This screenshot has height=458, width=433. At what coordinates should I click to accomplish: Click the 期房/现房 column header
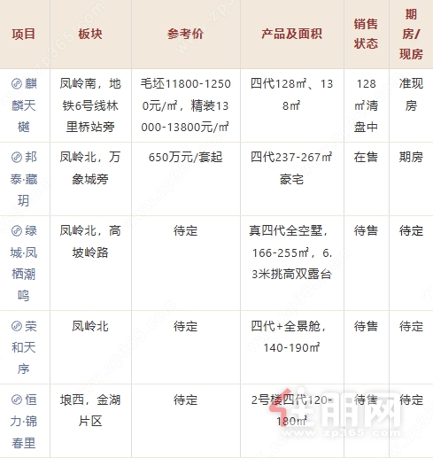click(x=411, y=34)
